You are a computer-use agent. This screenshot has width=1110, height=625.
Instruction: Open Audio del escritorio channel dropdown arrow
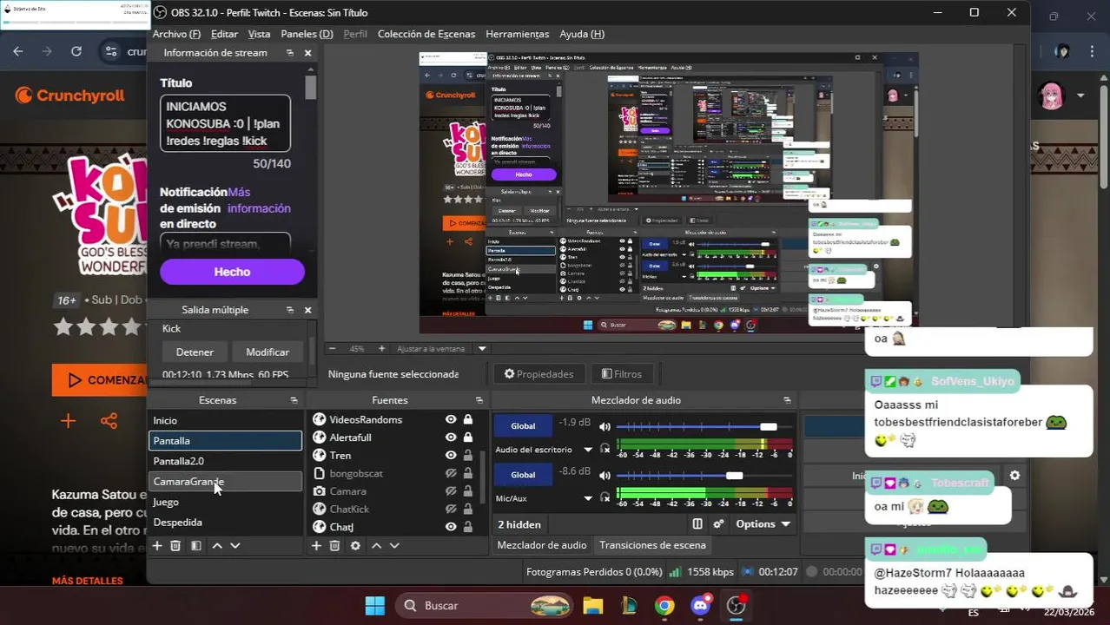pos(588,450)
